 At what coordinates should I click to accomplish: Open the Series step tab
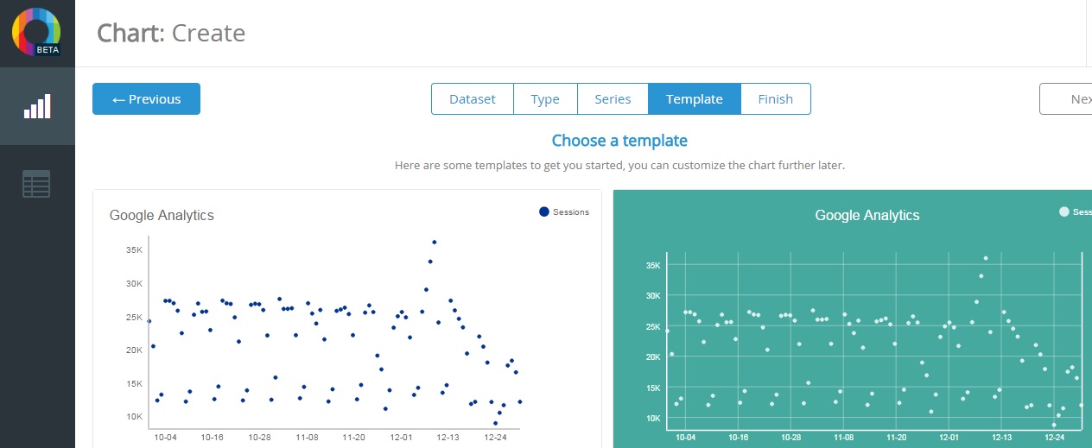[613, 99]
